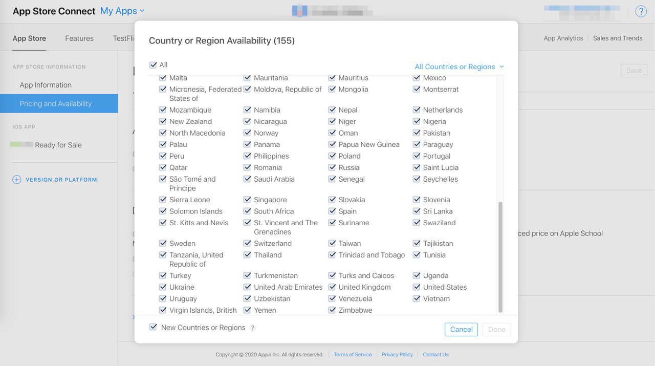The width and height of the screenshot is (655, 366).
Task: Click the help question mark icon
Action: click(x=641, y=11)
